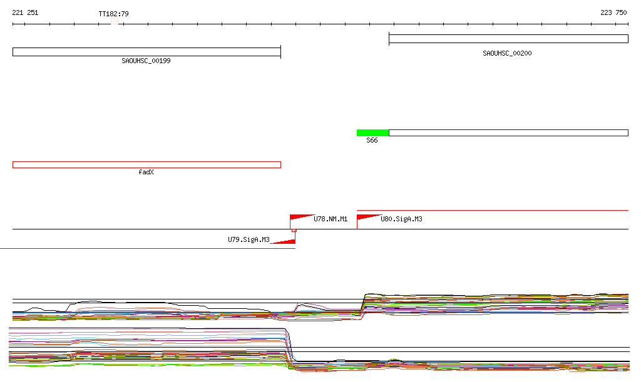Select the TT182:79 tick on the ruler
The width and height of the screenshot is (641, 382).
pos(115,22)
